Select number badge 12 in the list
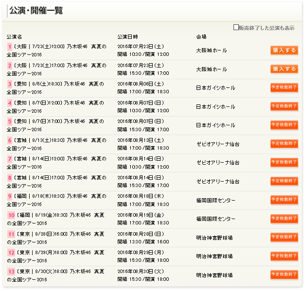Viewport: 305px width, 291px height. point(11,253)
